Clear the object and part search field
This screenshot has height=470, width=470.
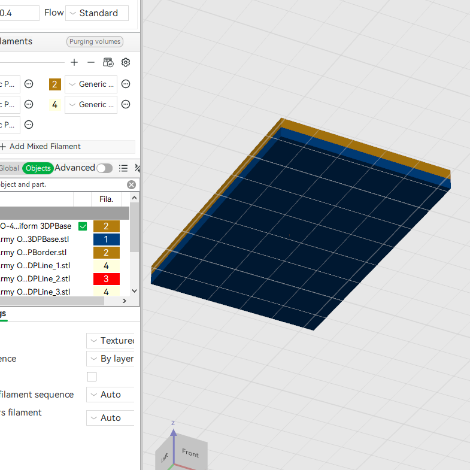click(x=131, y=184)
